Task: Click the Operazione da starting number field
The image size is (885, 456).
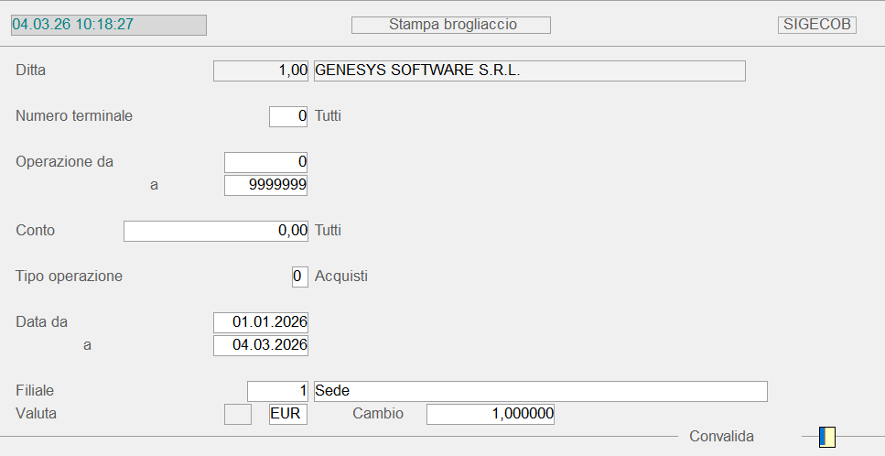Action: 265,162
